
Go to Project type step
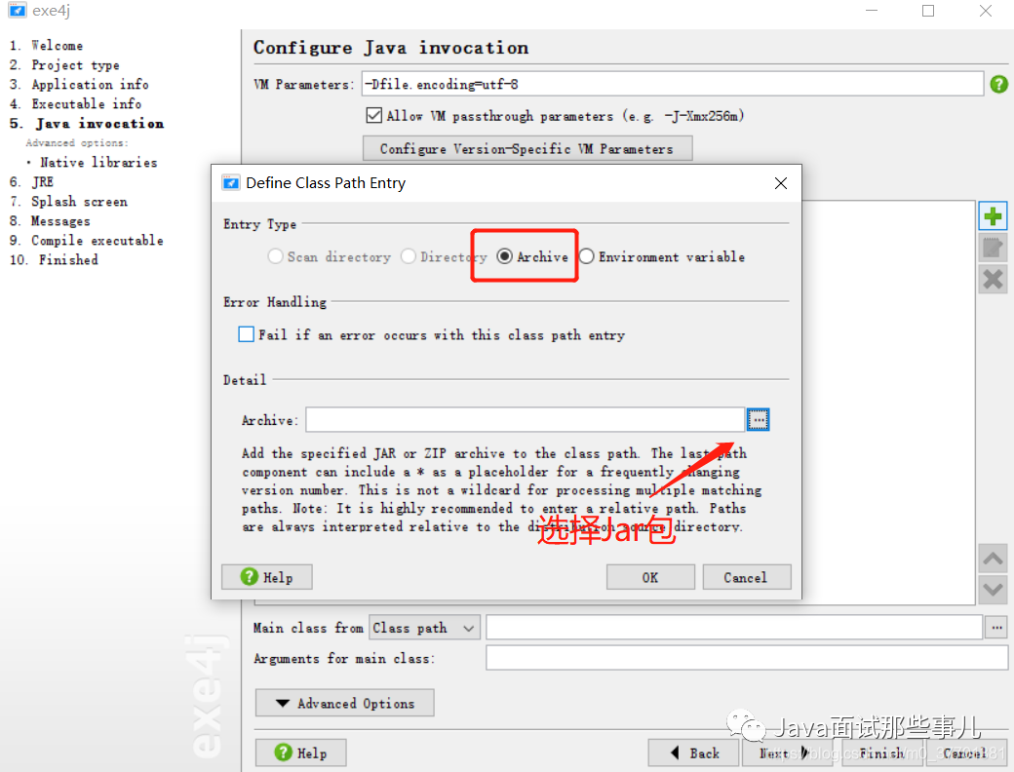pyautogui.click(x=75, y=65)
